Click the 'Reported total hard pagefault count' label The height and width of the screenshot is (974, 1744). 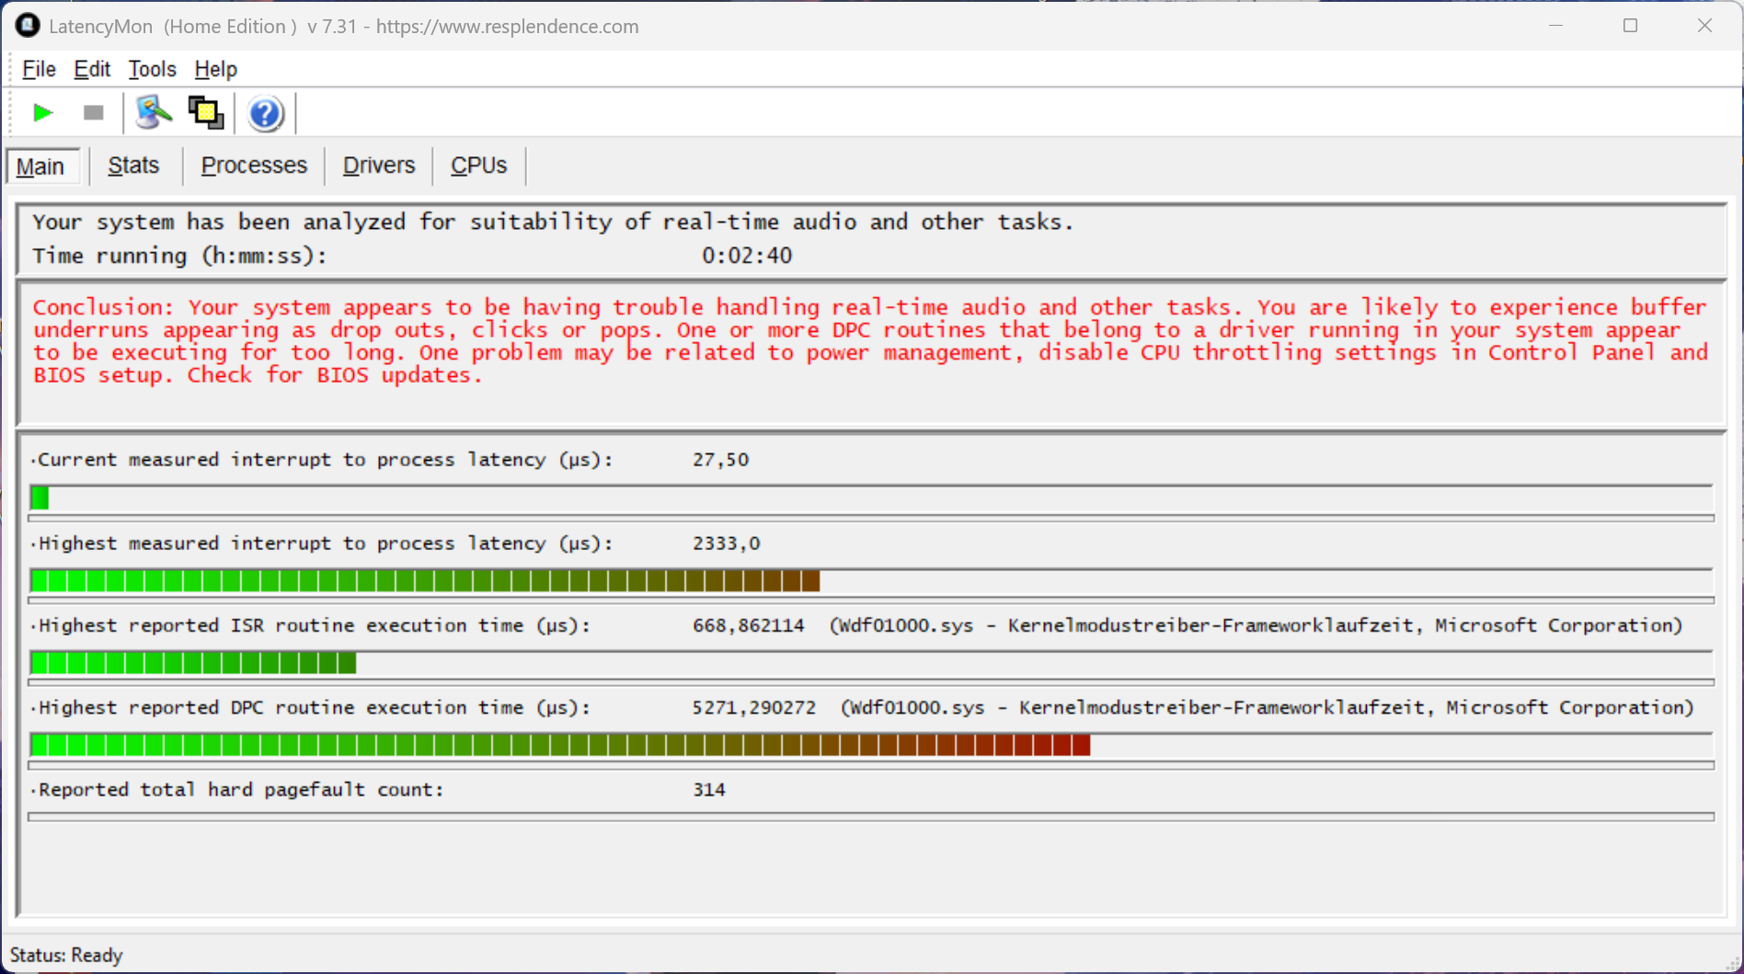coord(241,790)
